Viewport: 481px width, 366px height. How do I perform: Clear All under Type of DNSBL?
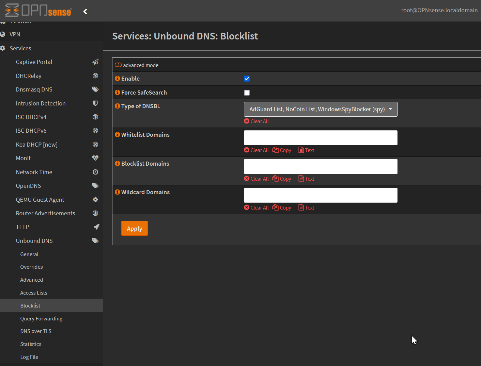coord(256,121)
